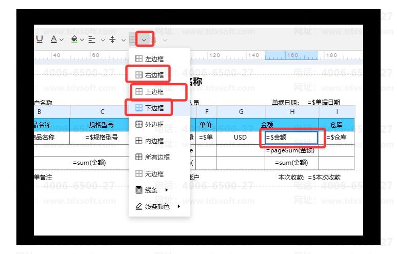Click the borders grid toolbar icon
The image size is (397, 254).
[133, 39]
